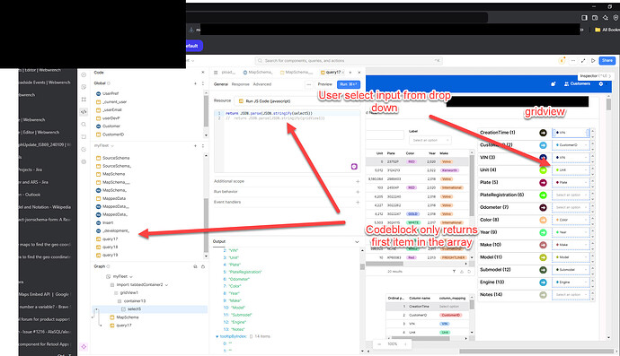Open the MapSchema_ query tab
The width and height of the screenshot is (620, 356).
(258, 73)
